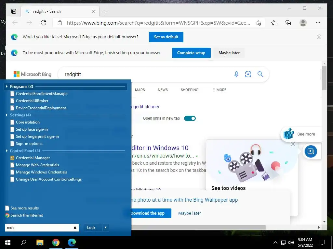Open the Favorites list icon
Image resolution: width=333 pixels, height=249 pixels.
pos(274,23)
